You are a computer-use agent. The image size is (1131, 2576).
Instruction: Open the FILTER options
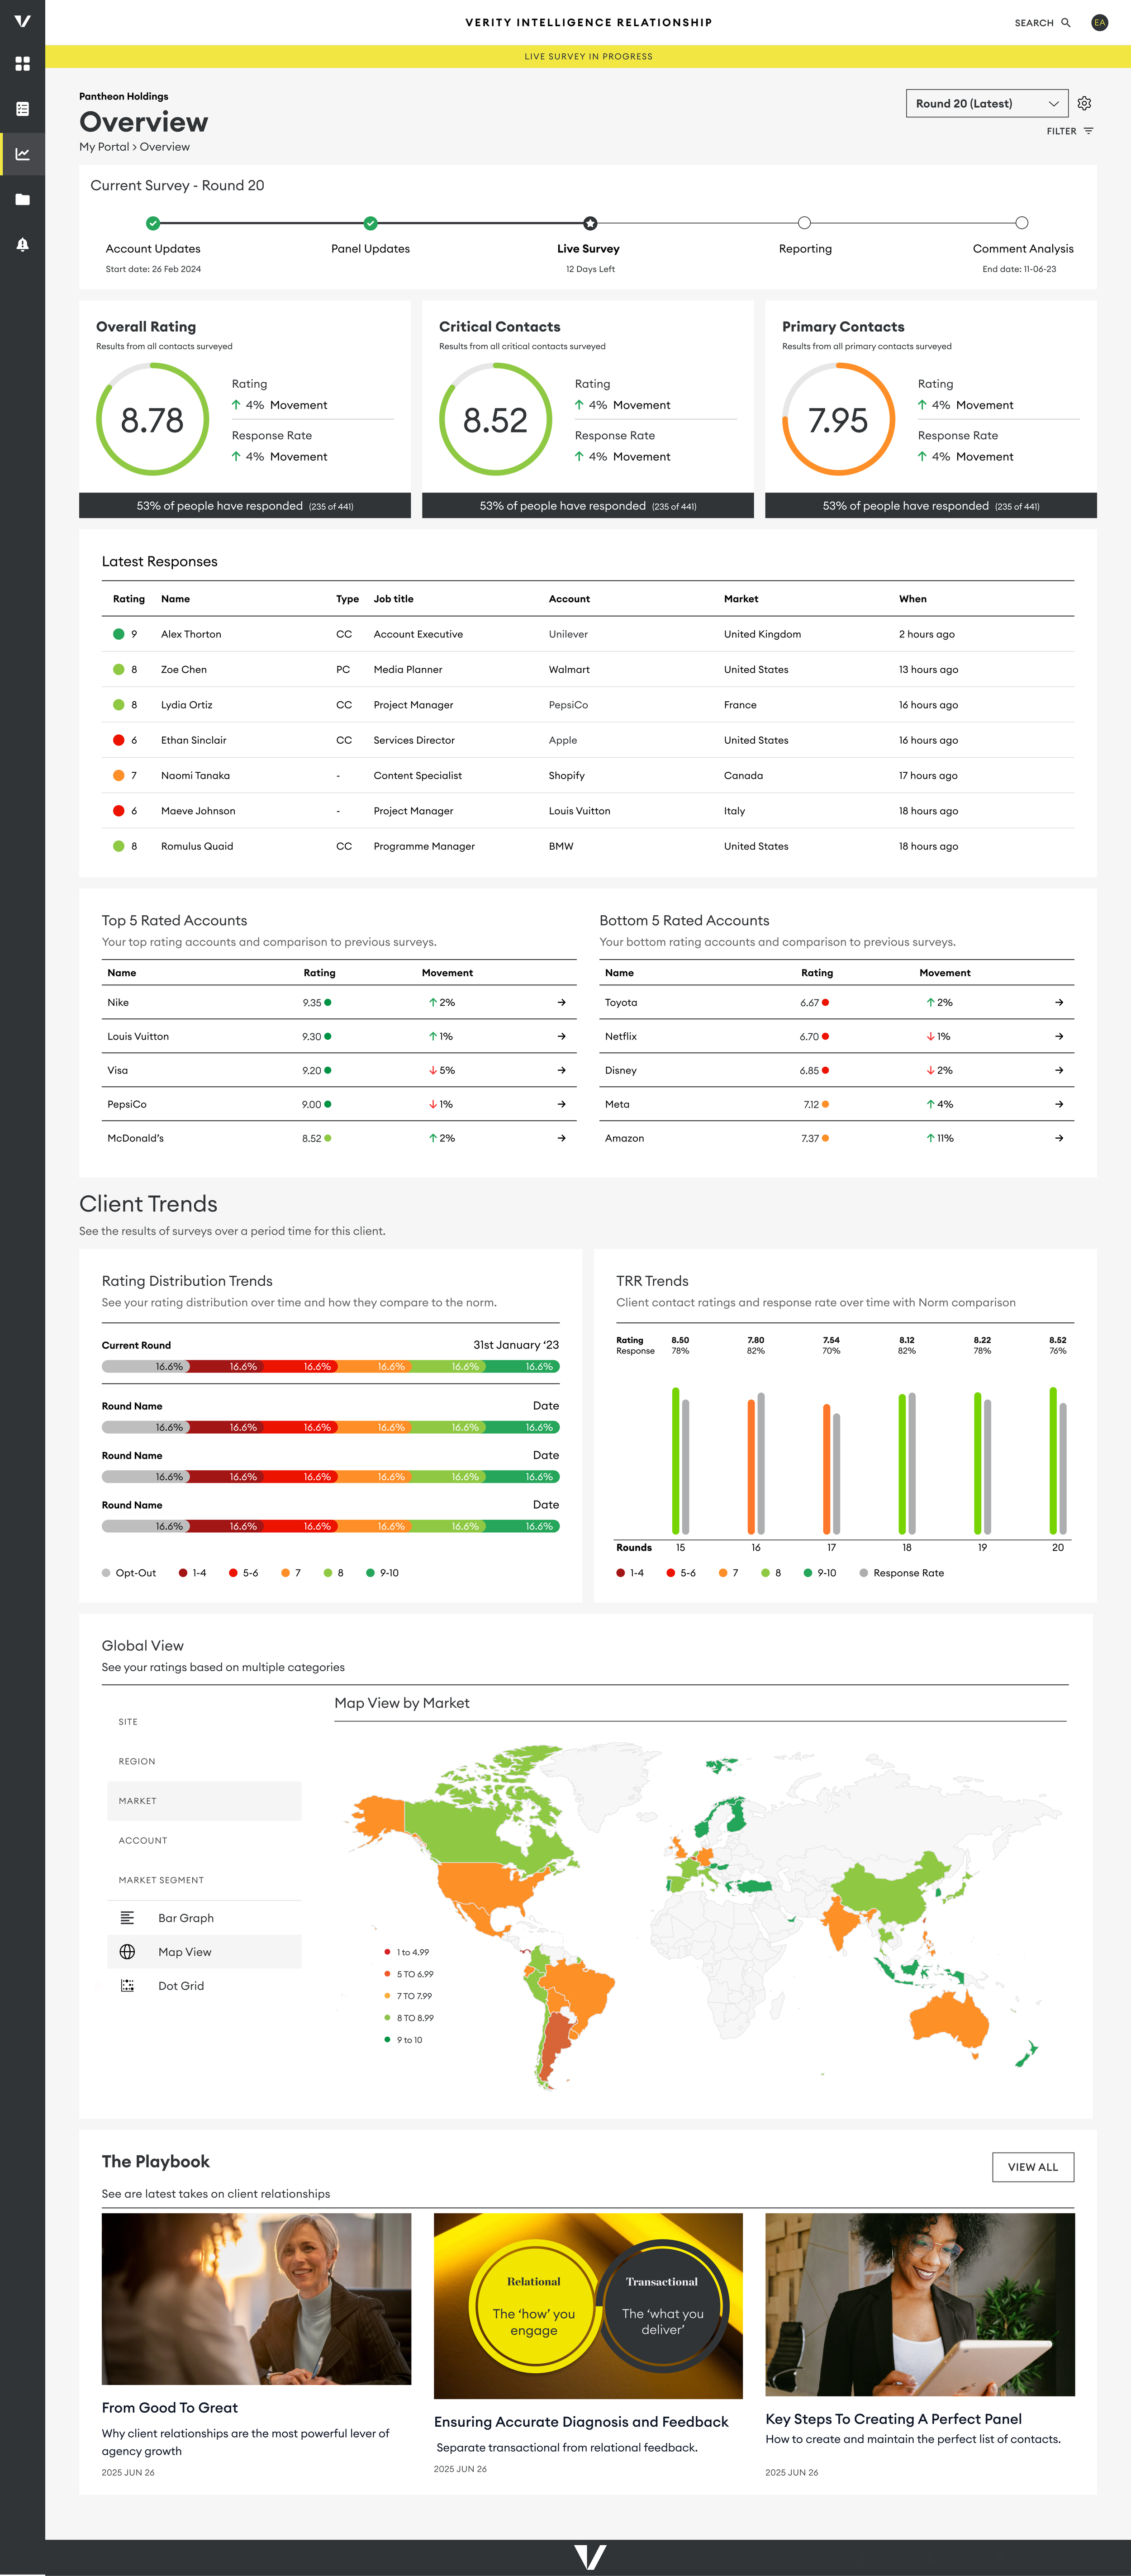tap(1069, 131)
